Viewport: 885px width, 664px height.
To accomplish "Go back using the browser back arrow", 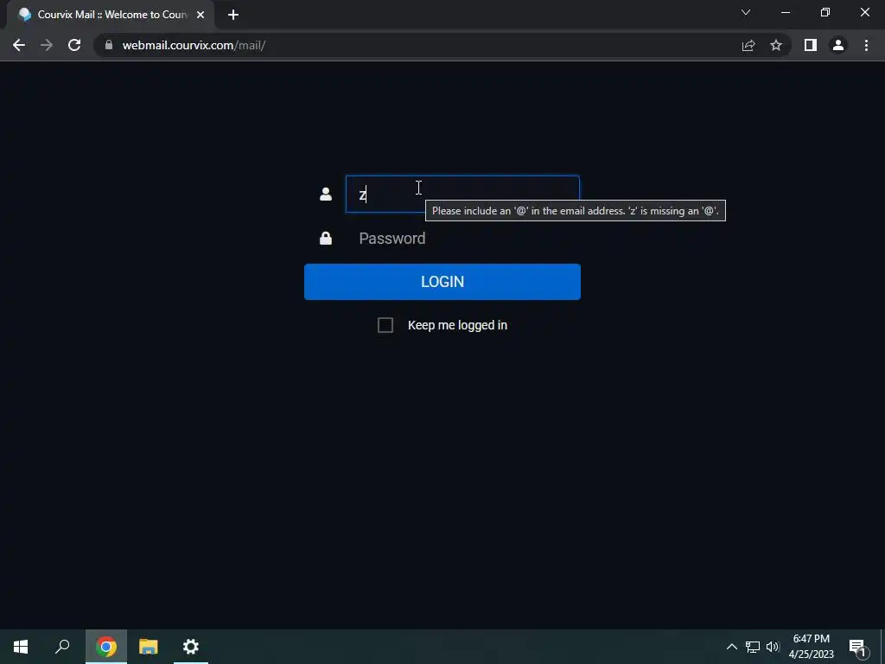I will tap(19, 45).
